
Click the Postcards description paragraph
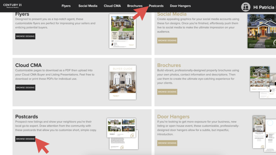56,126
